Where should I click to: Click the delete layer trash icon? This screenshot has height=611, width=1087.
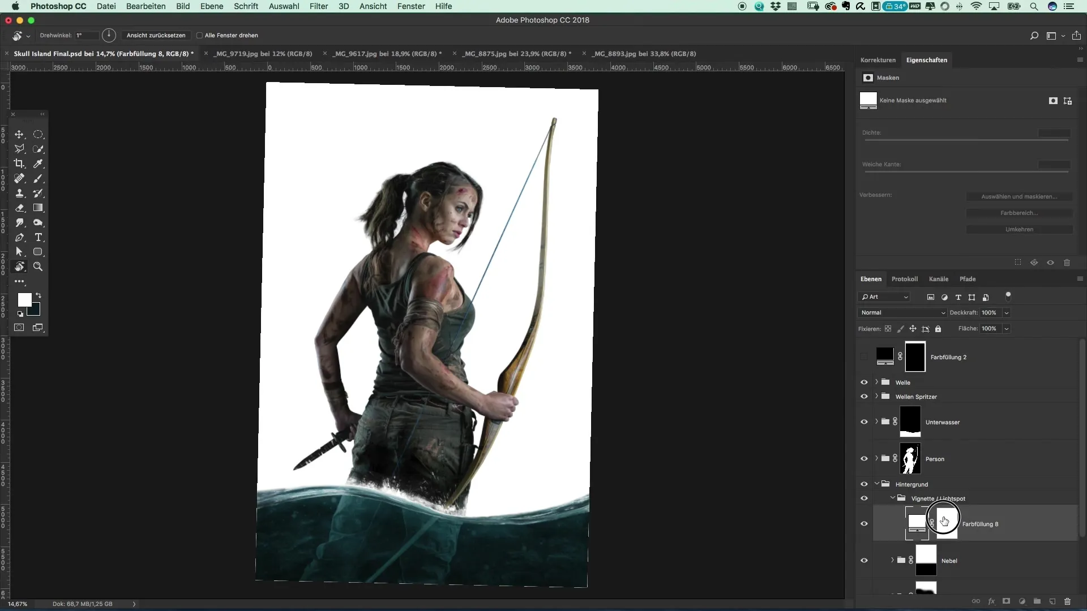point(1067,601)
